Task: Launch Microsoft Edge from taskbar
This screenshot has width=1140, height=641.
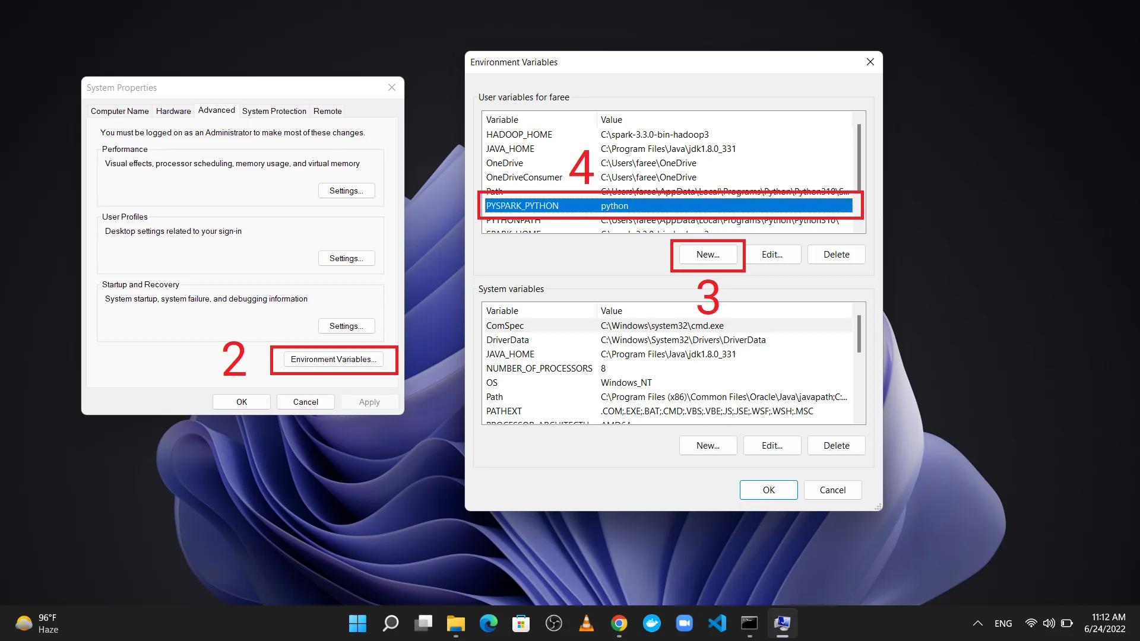Action: (x=488, y=623)
